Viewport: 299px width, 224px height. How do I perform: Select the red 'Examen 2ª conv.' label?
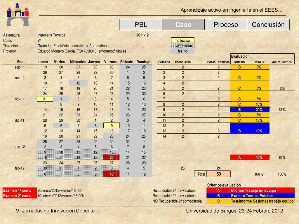[20, 196]
